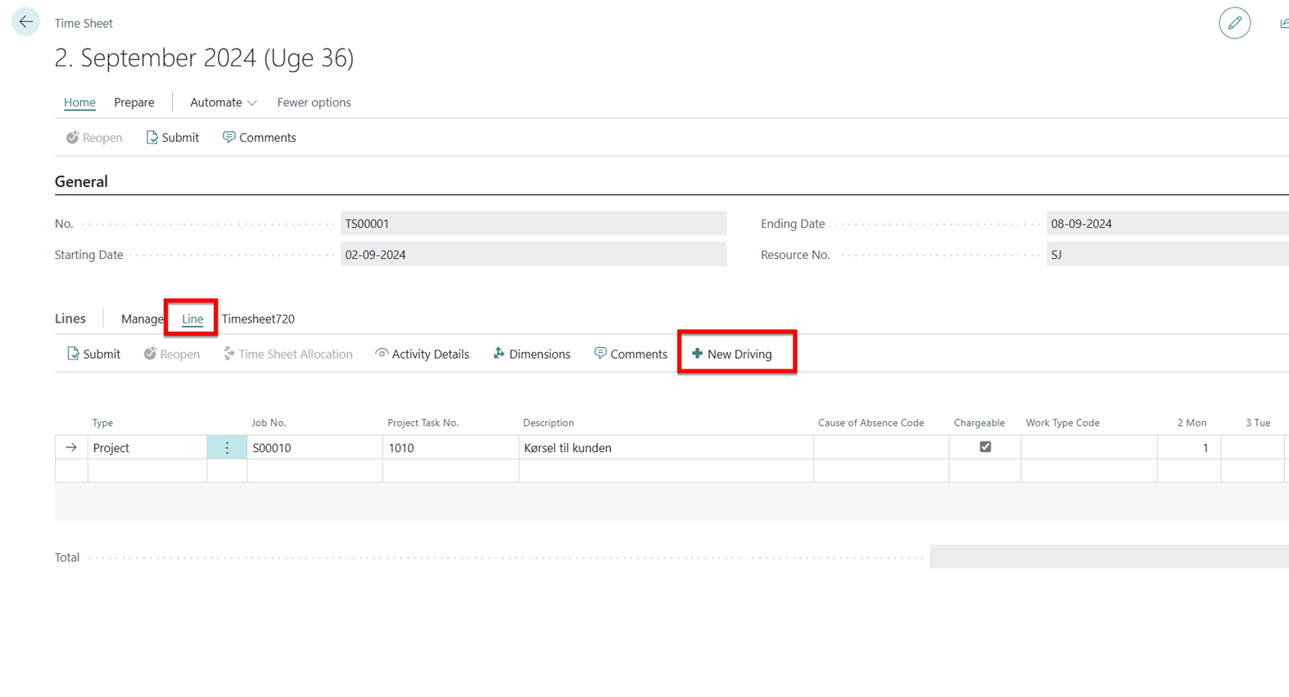Click the row selector arrow for Project line
Screen dimensions: 1289x697
(71, 448)
